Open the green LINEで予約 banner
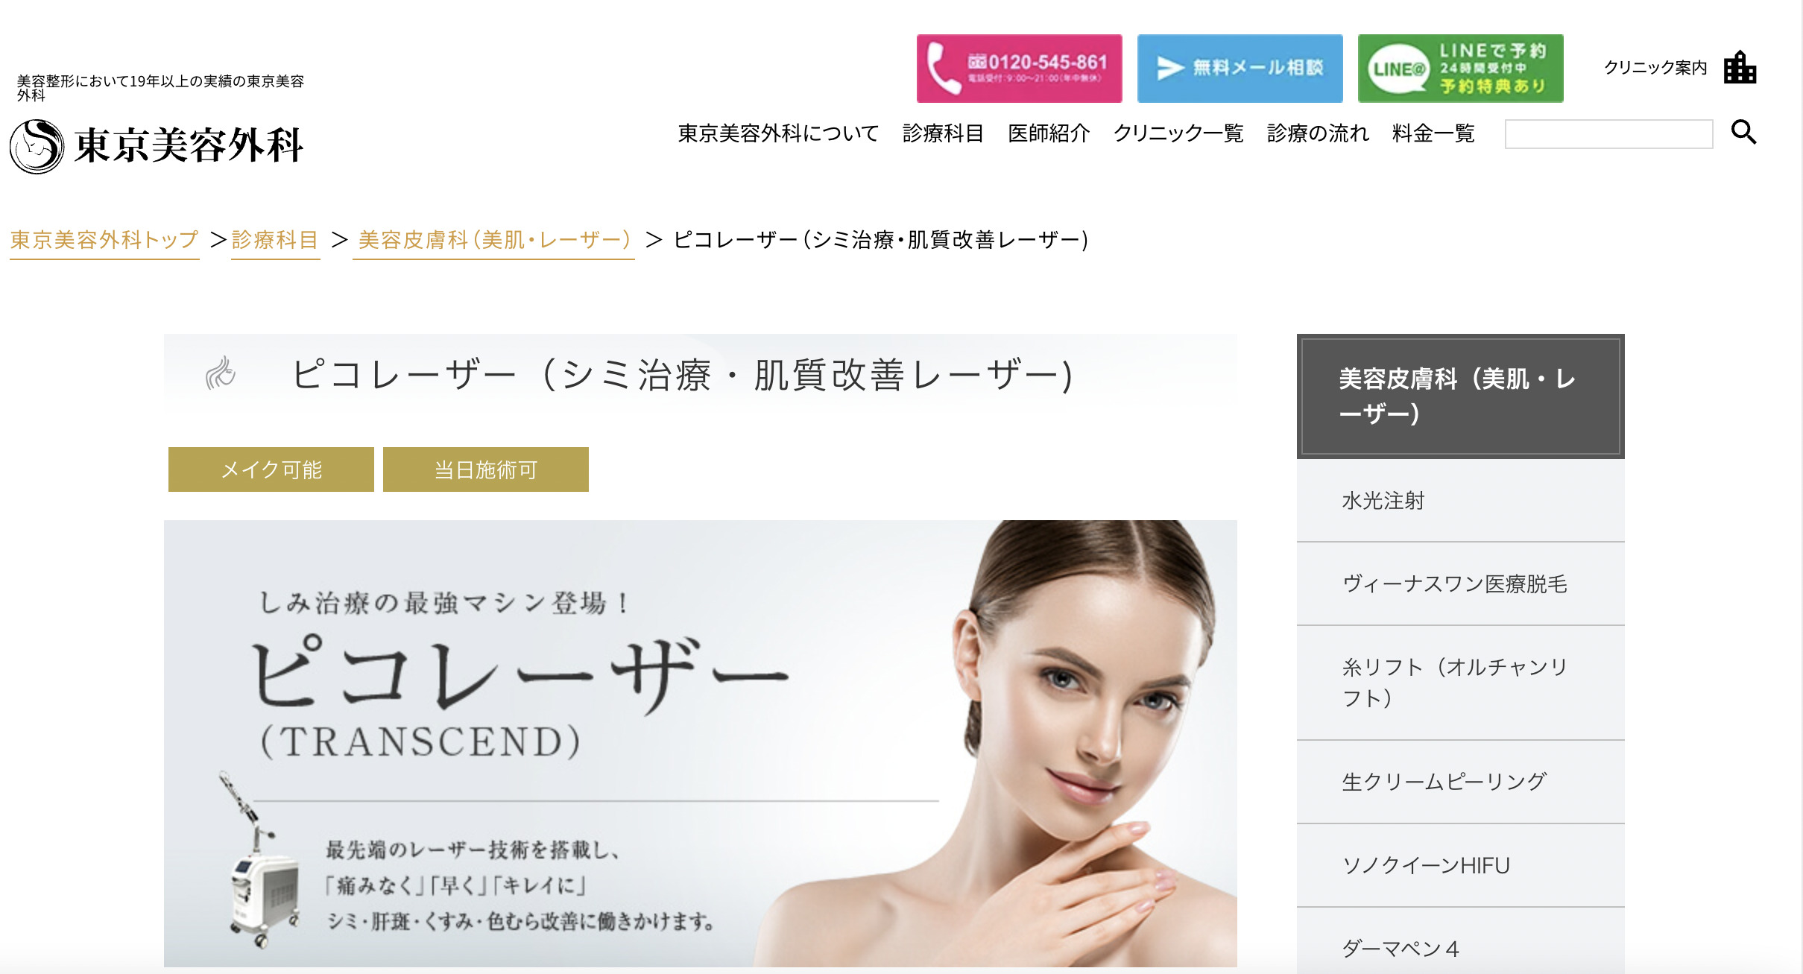The height and width of the screenshot is (974, 1803). point(1460,69)
